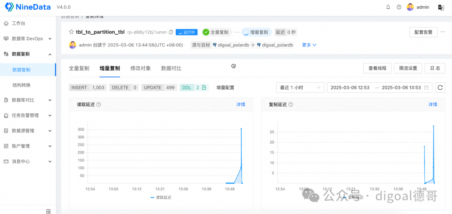
Task: Copy the task ID rp-d88y12bj1umm
Action: 171,32
